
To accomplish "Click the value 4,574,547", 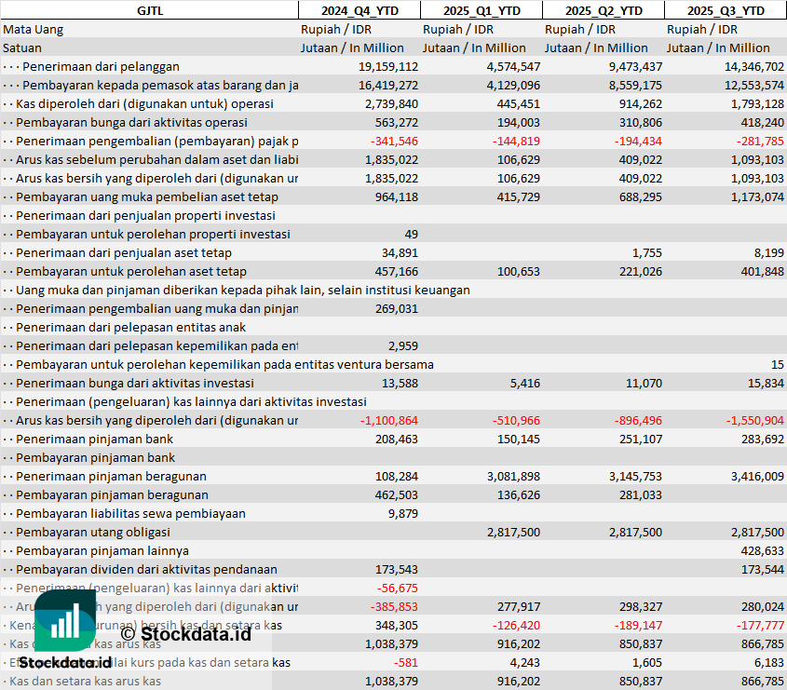I will (x=513, y=67).
